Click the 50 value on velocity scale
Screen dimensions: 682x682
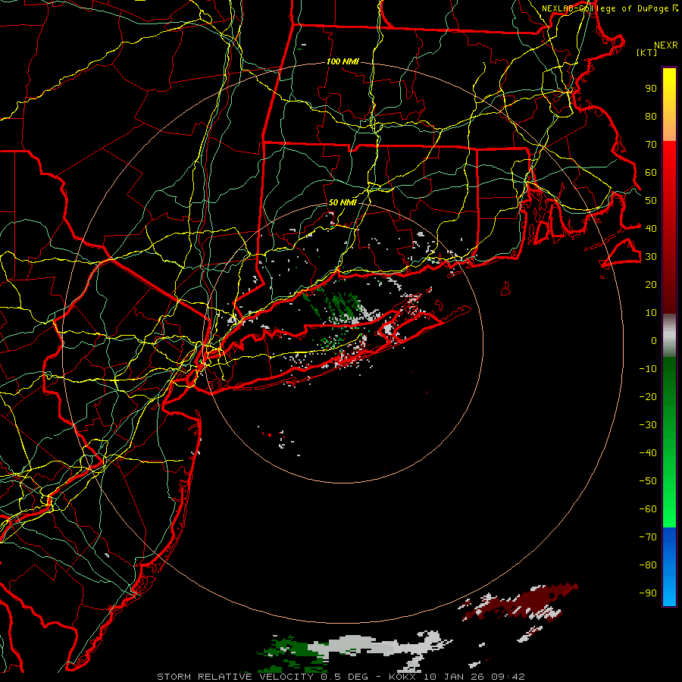[x=651, y=201]
